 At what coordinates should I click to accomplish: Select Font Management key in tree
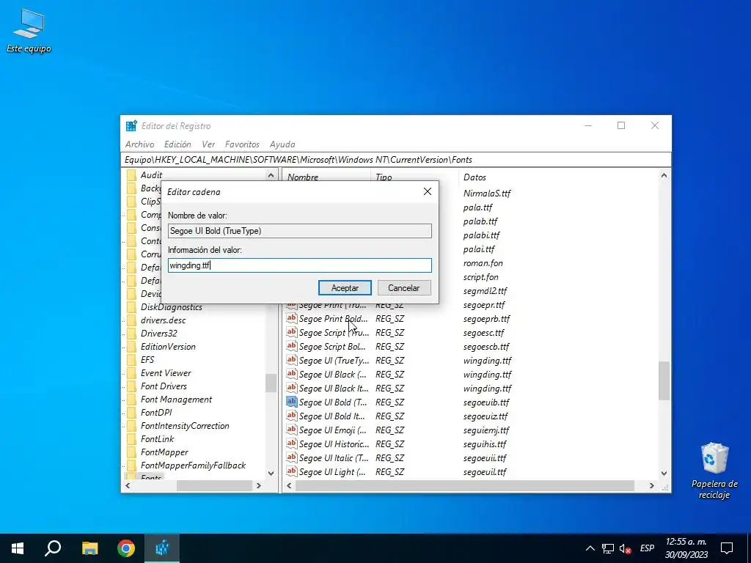pyautogui.click(x=176, y=400)
